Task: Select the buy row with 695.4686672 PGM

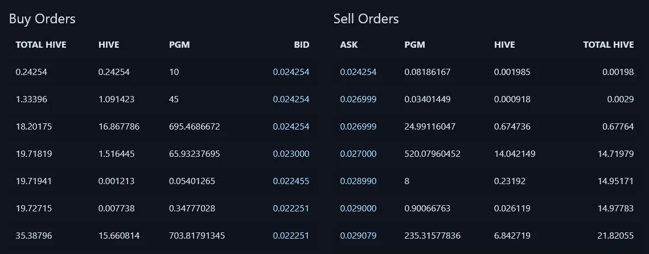Action: [x=162, y=127]
